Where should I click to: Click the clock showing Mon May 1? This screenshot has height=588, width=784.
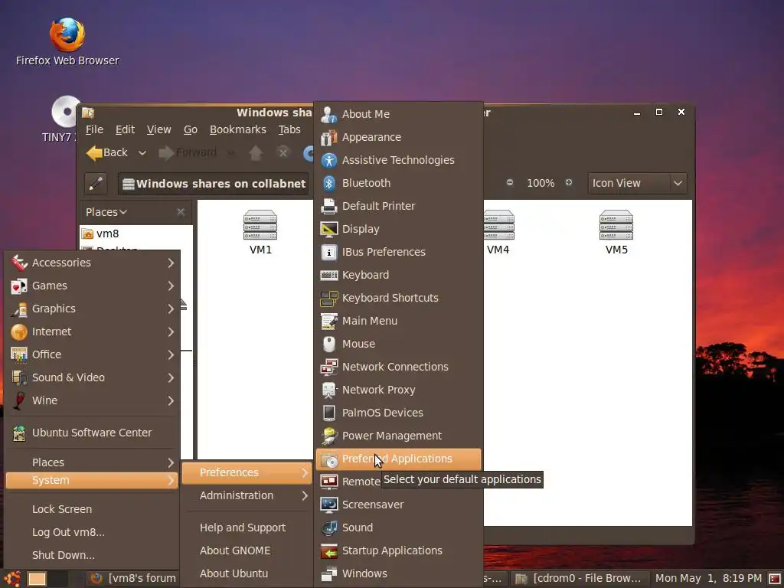pos(708,579)
